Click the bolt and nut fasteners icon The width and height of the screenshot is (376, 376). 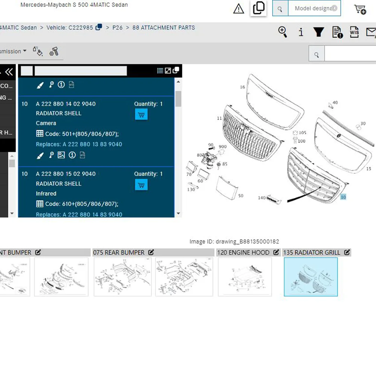pyautogui.click(x=54, y=51)
